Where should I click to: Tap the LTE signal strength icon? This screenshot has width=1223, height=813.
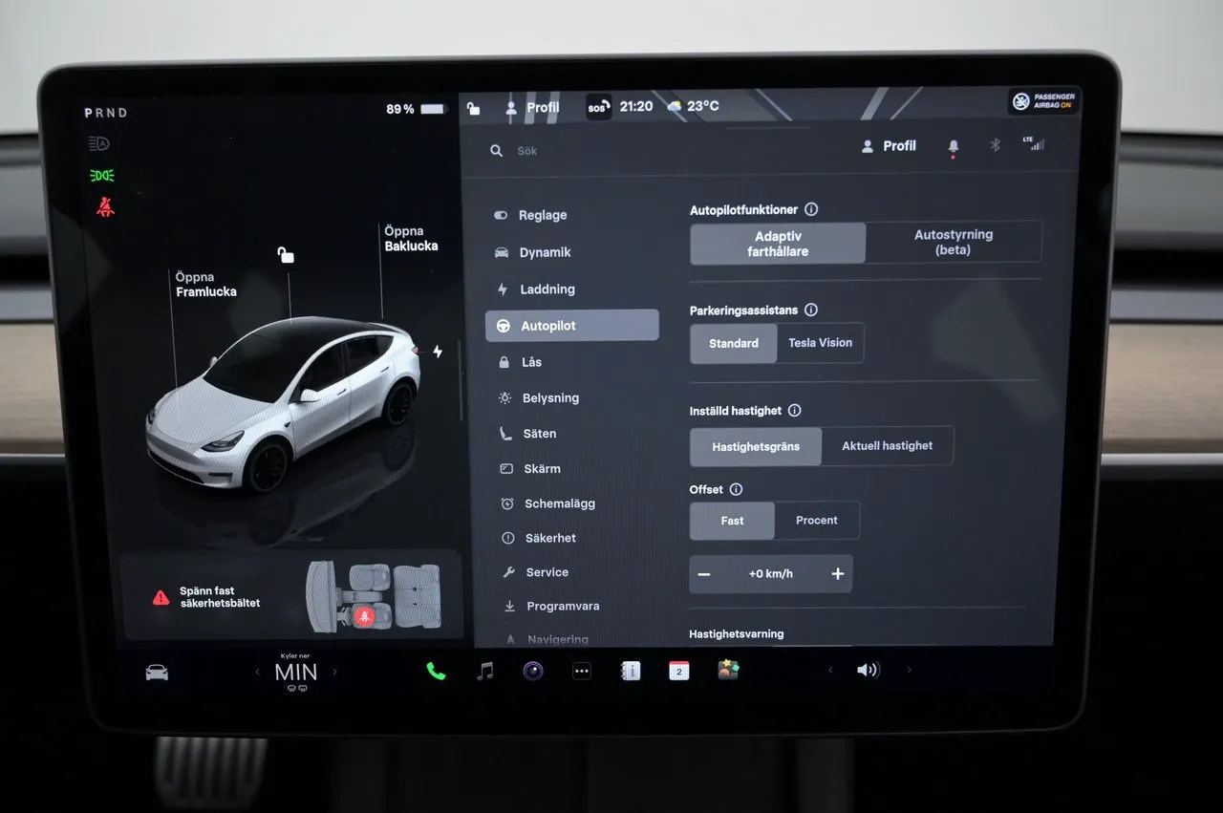coord(1033,143)
